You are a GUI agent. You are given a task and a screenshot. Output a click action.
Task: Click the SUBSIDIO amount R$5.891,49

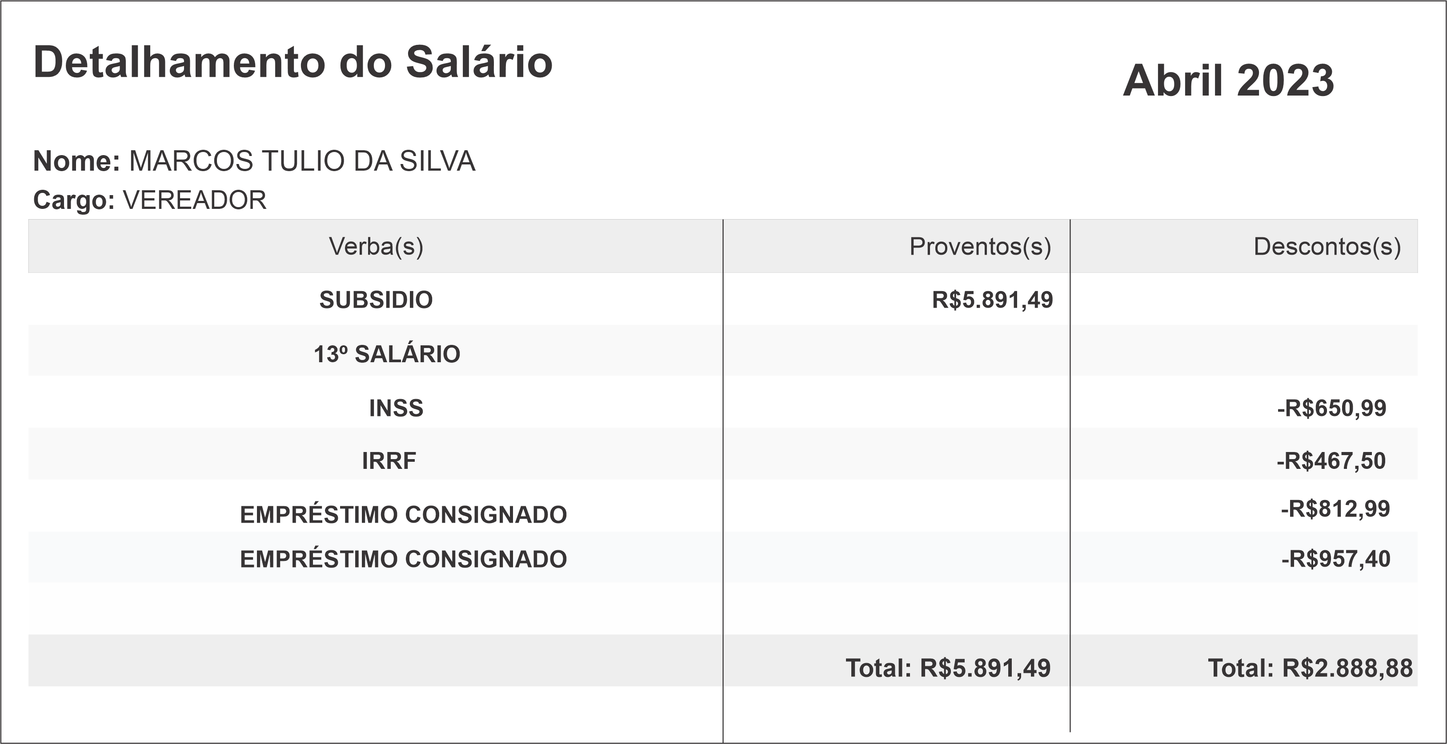pyautogui.click(x=992, y=300)
